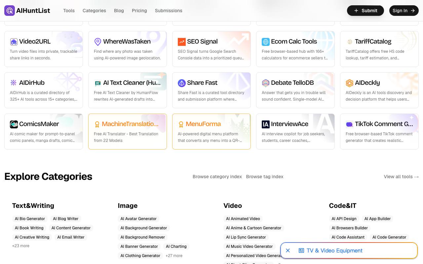Click the Video2URL card icon
The width and height of the screenshot is (423, 264).
point(14,42)
